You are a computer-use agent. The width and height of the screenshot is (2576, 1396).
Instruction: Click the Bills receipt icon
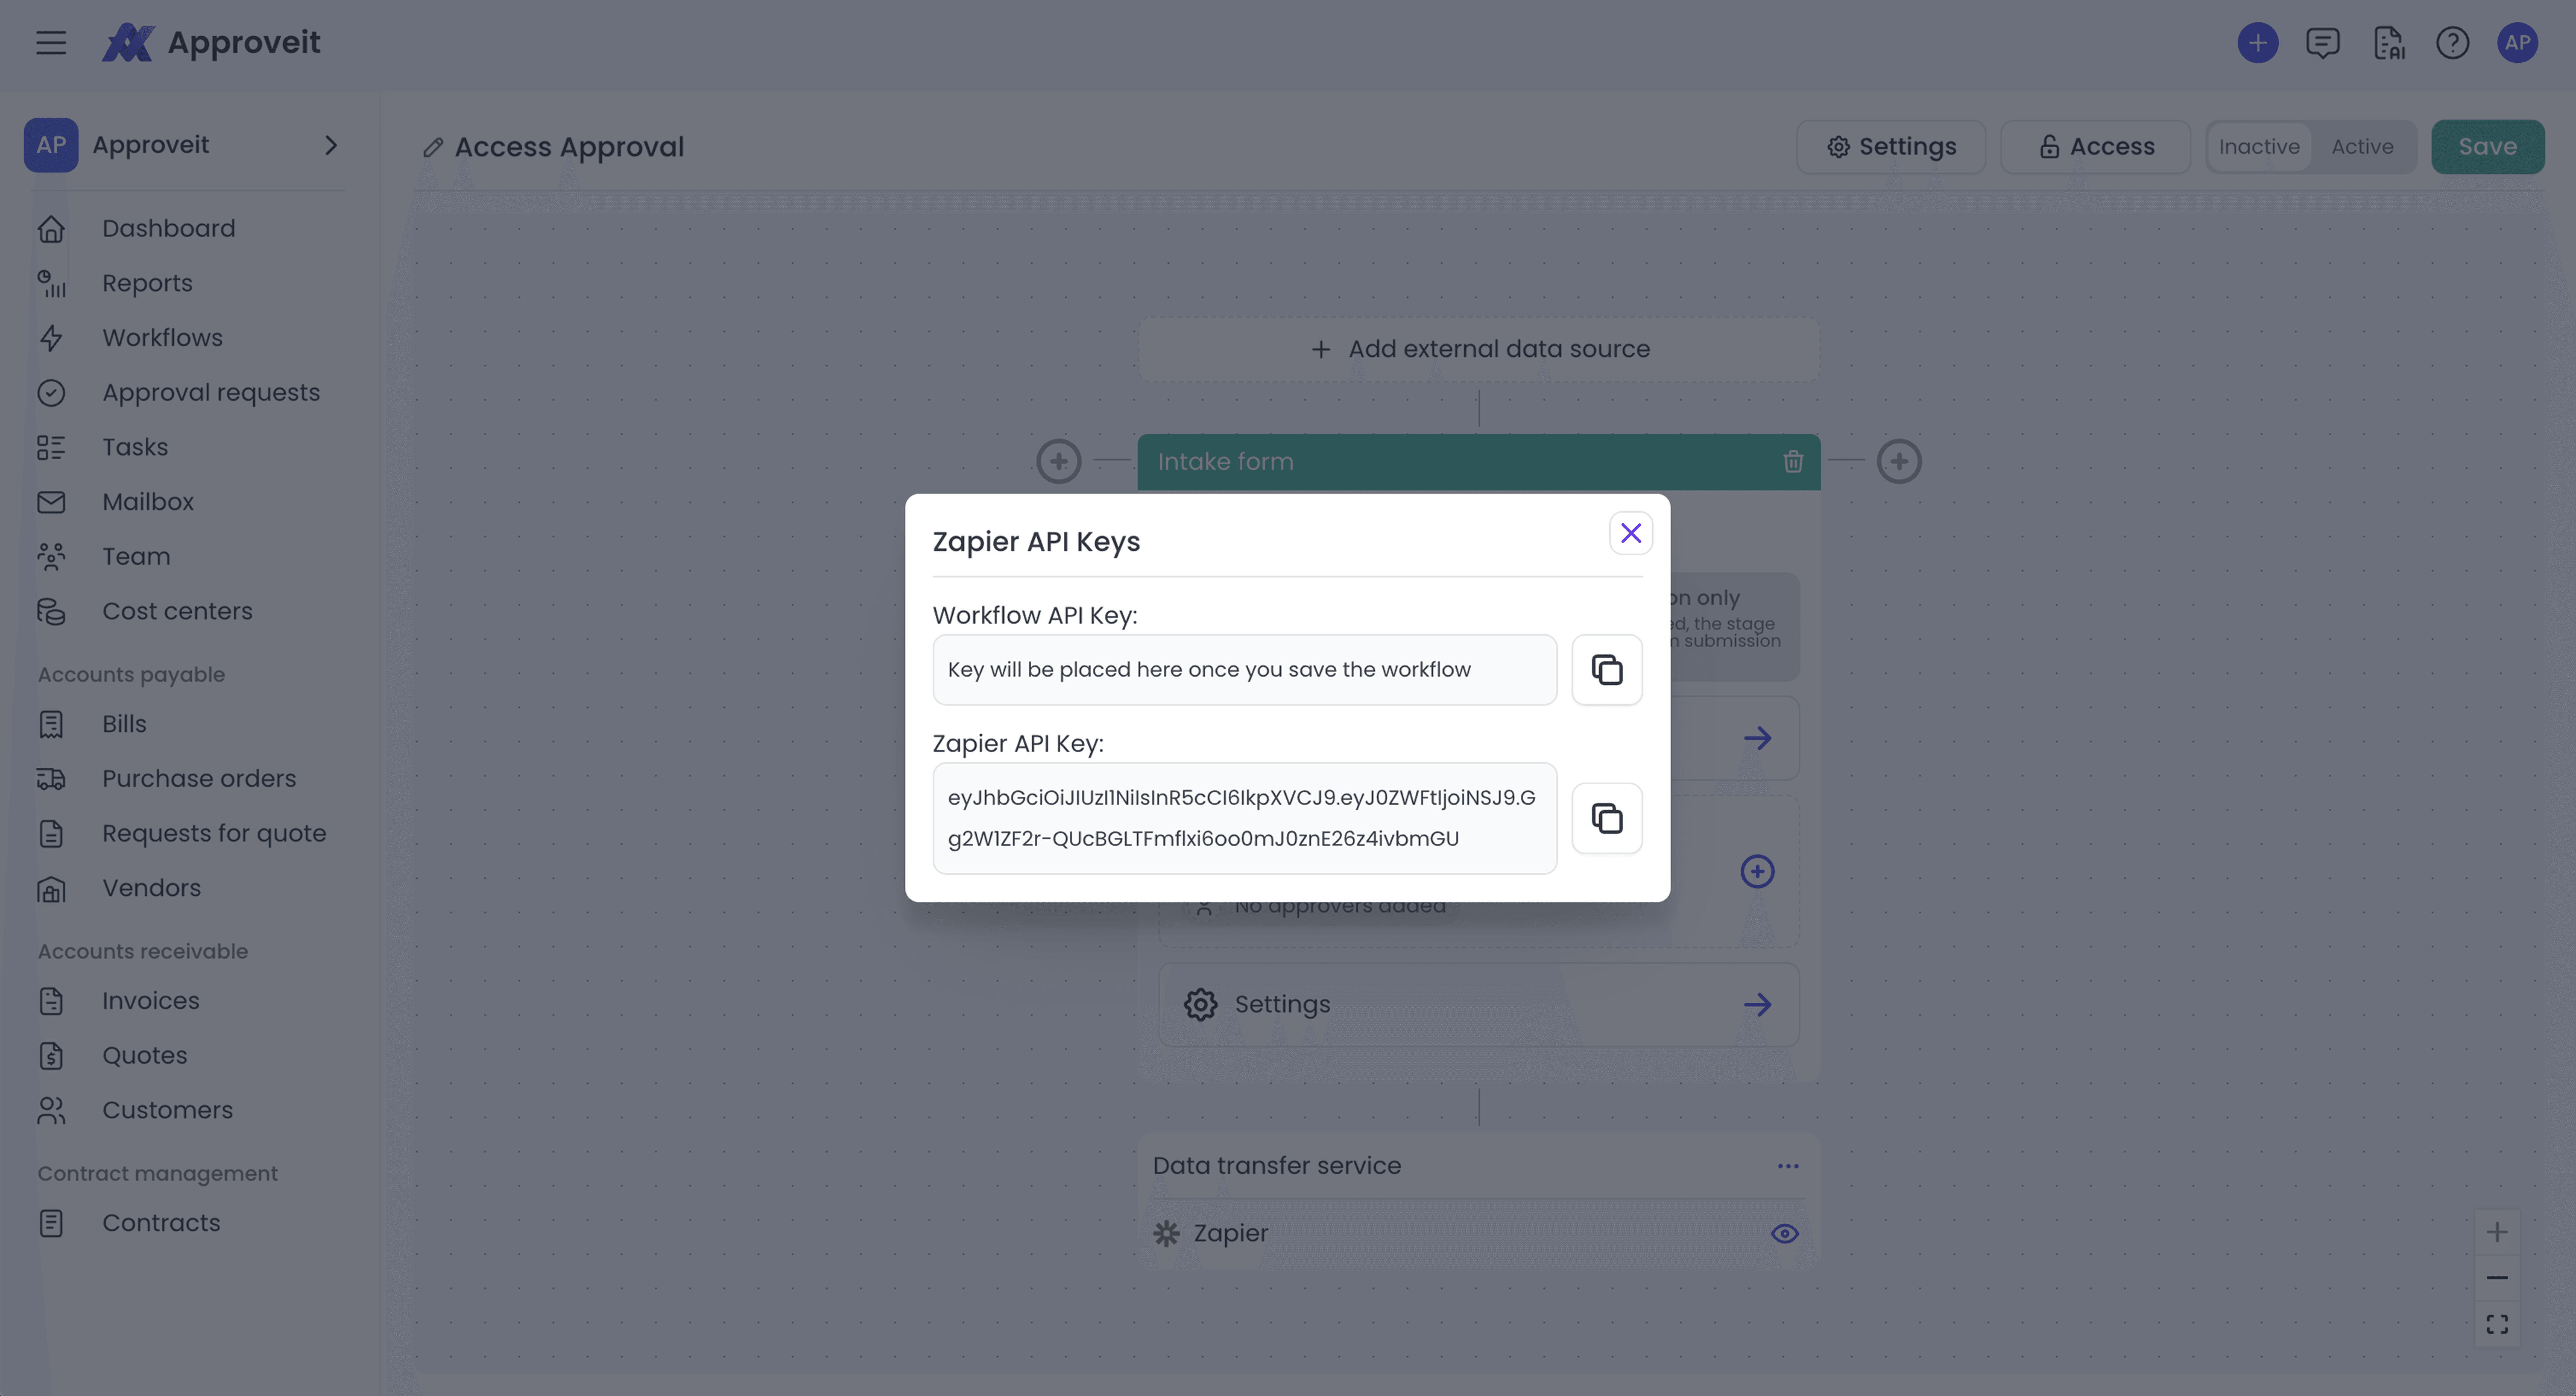[x=51, y=725]
